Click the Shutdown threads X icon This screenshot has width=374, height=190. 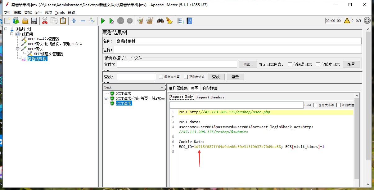click(x=130, y=21)
